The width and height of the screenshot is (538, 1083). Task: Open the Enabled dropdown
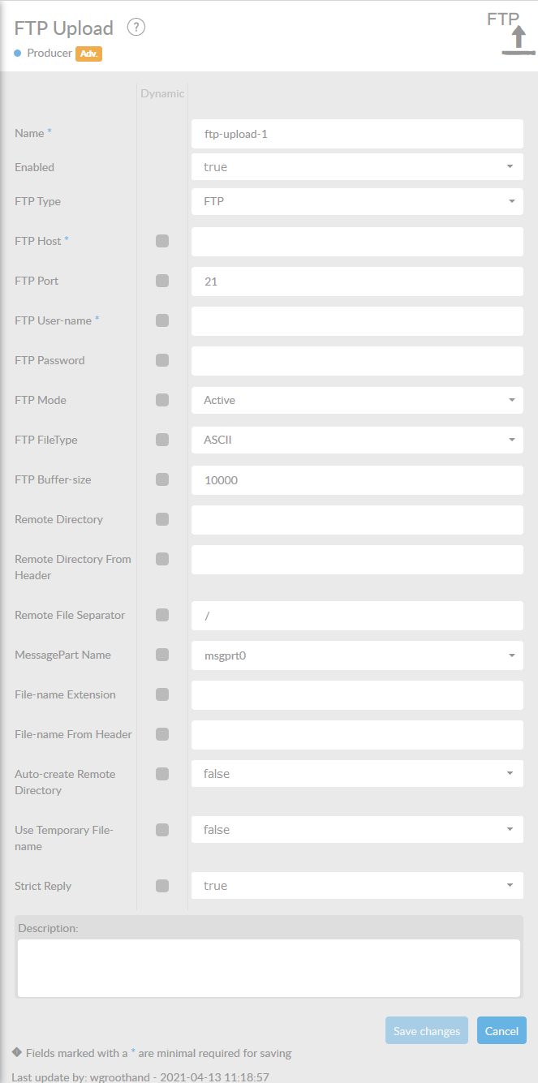coord(357,167)
